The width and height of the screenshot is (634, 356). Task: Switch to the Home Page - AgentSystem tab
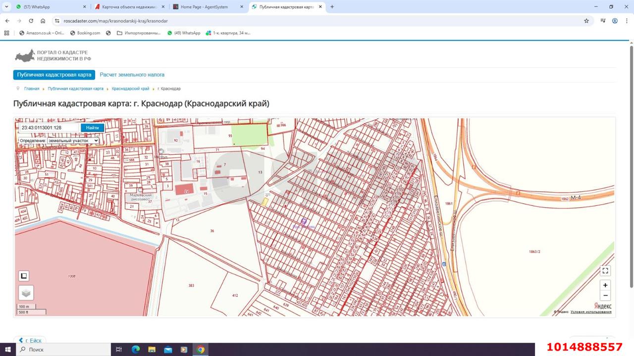pyautogui.click(x=207, y=7)
